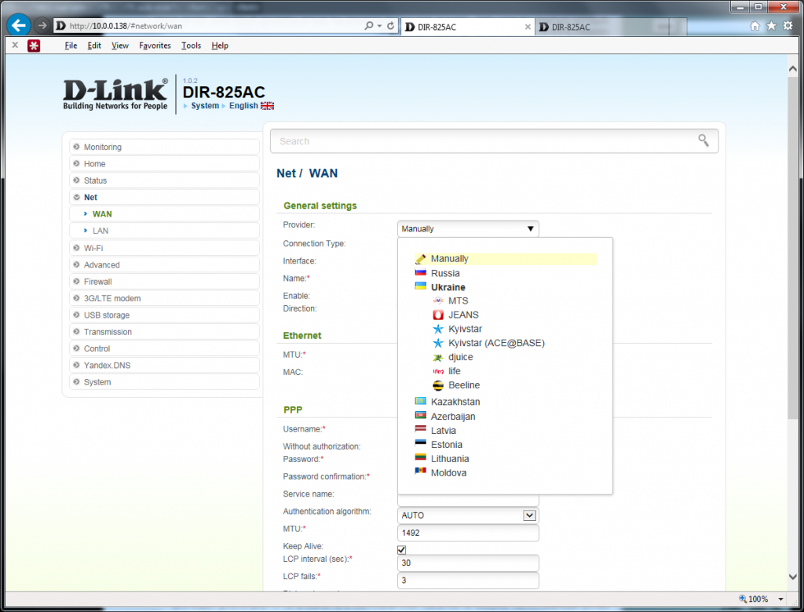Open browser favorites star icon

[x=772, y=26]
